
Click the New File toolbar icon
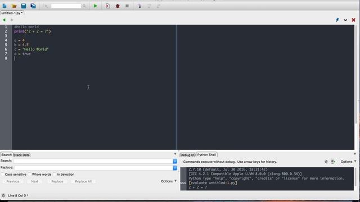coord(4,6)
